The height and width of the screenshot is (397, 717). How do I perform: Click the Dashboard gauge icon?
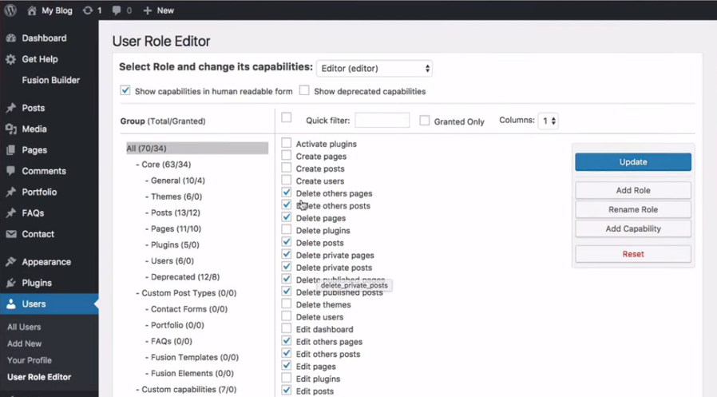coord(11,38)
